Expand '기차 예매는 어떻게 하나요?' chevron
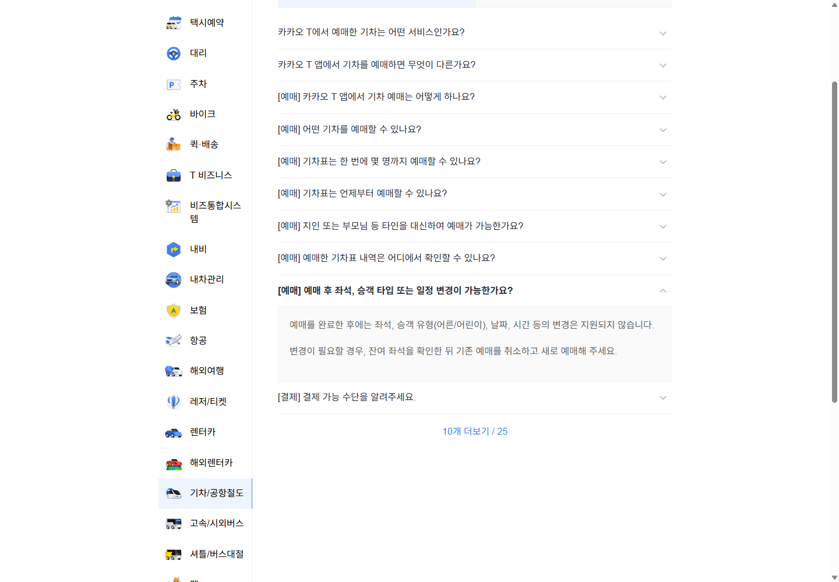Image resolution: width=839 pixels, height=582 pixels. tap(663, 97)
